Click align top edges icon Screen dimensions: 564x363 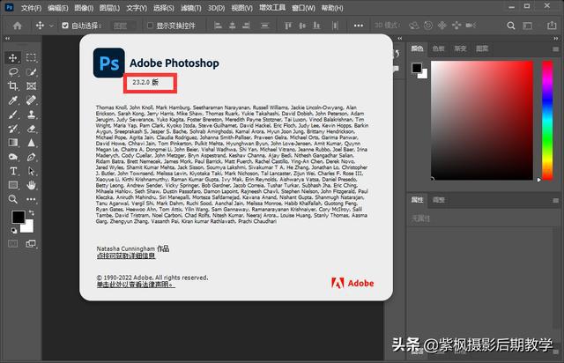[288, 26]
